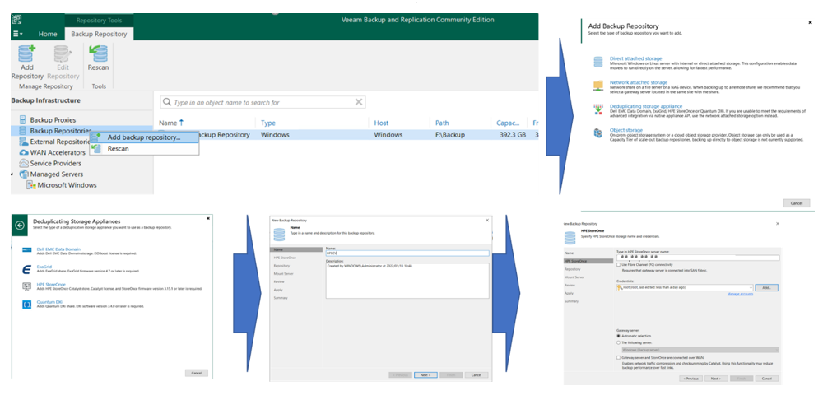823x400 pixels.
Task: Select Automatic selection gateway option
Action: click(619, 336)
